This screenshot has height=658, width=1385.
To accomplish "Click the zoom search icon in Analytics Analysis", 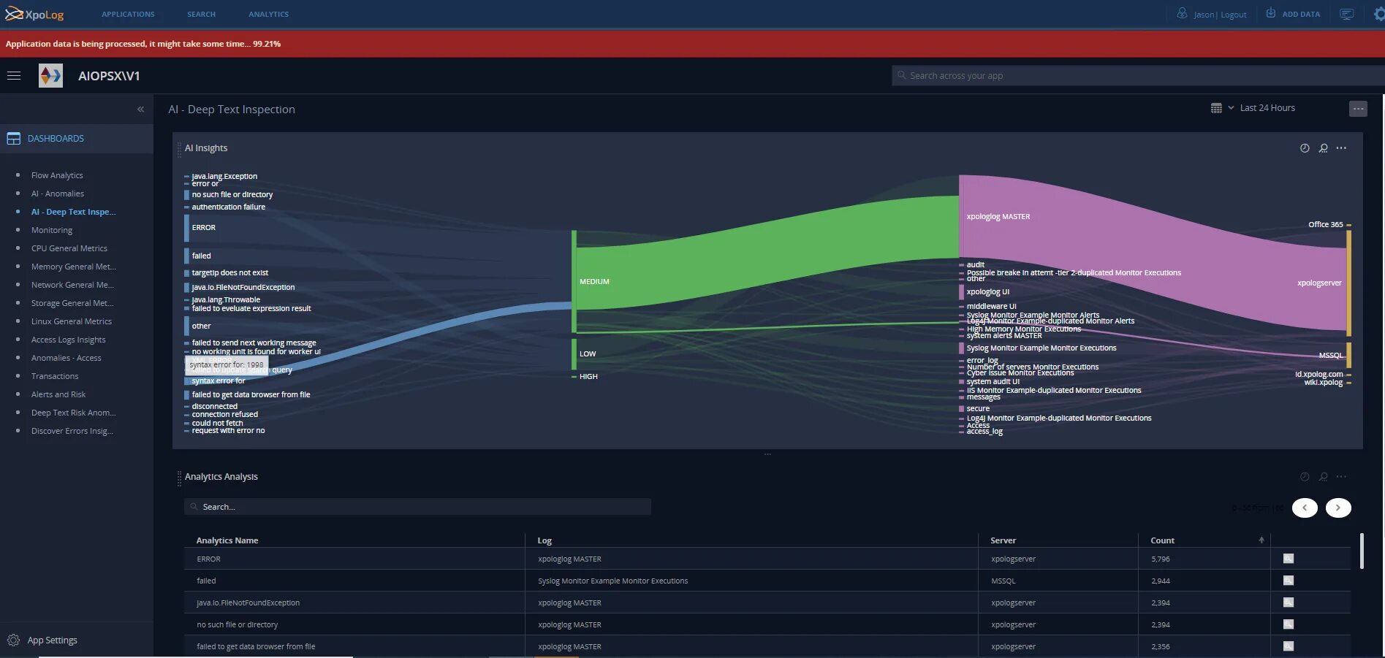I will 1323,477.
